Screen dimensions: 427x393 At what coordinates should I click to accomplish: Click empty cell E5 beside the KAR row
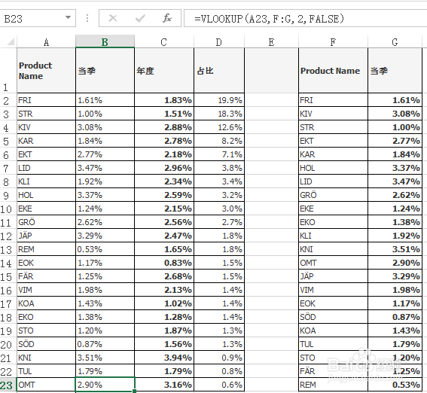271,141
